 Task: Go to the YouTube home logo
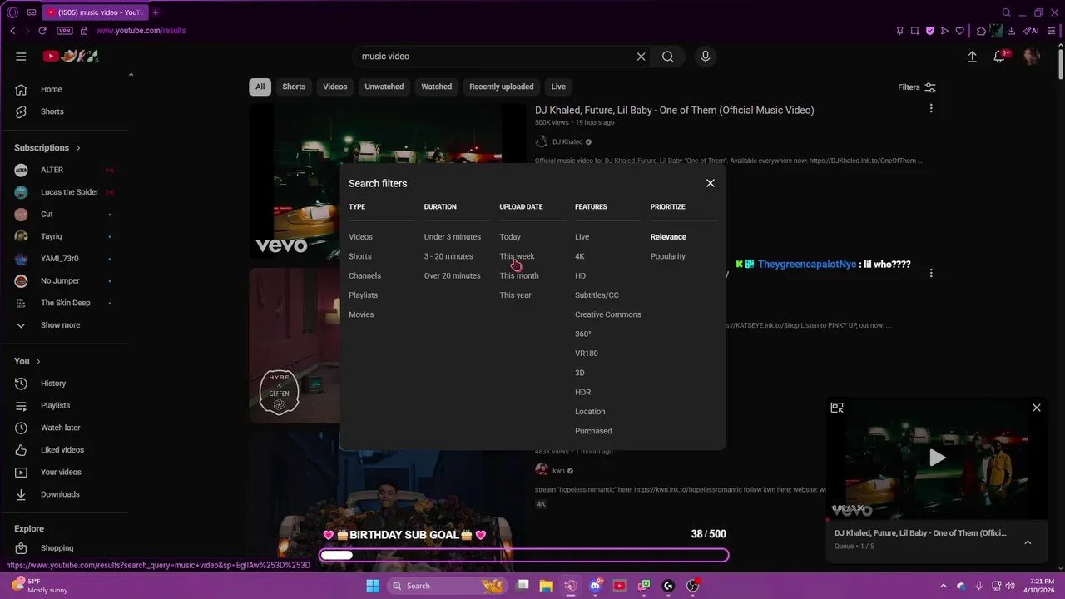pyautogui.click(x=71, y=56)
